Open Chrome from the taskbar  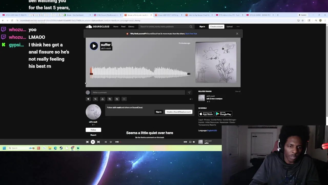pos(73,148)
